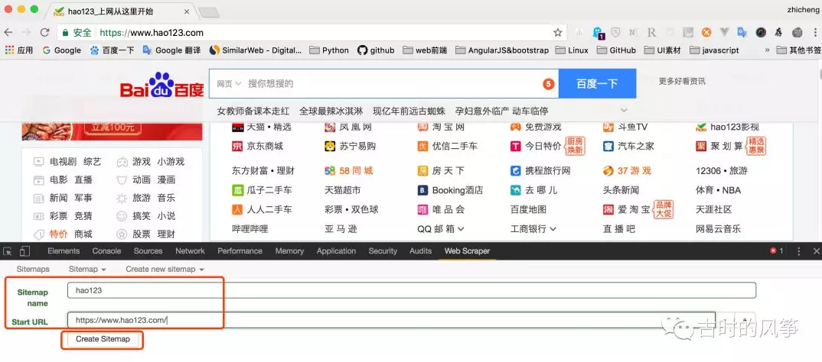Open the Create new sitemap dropdown

pos(165,269)
